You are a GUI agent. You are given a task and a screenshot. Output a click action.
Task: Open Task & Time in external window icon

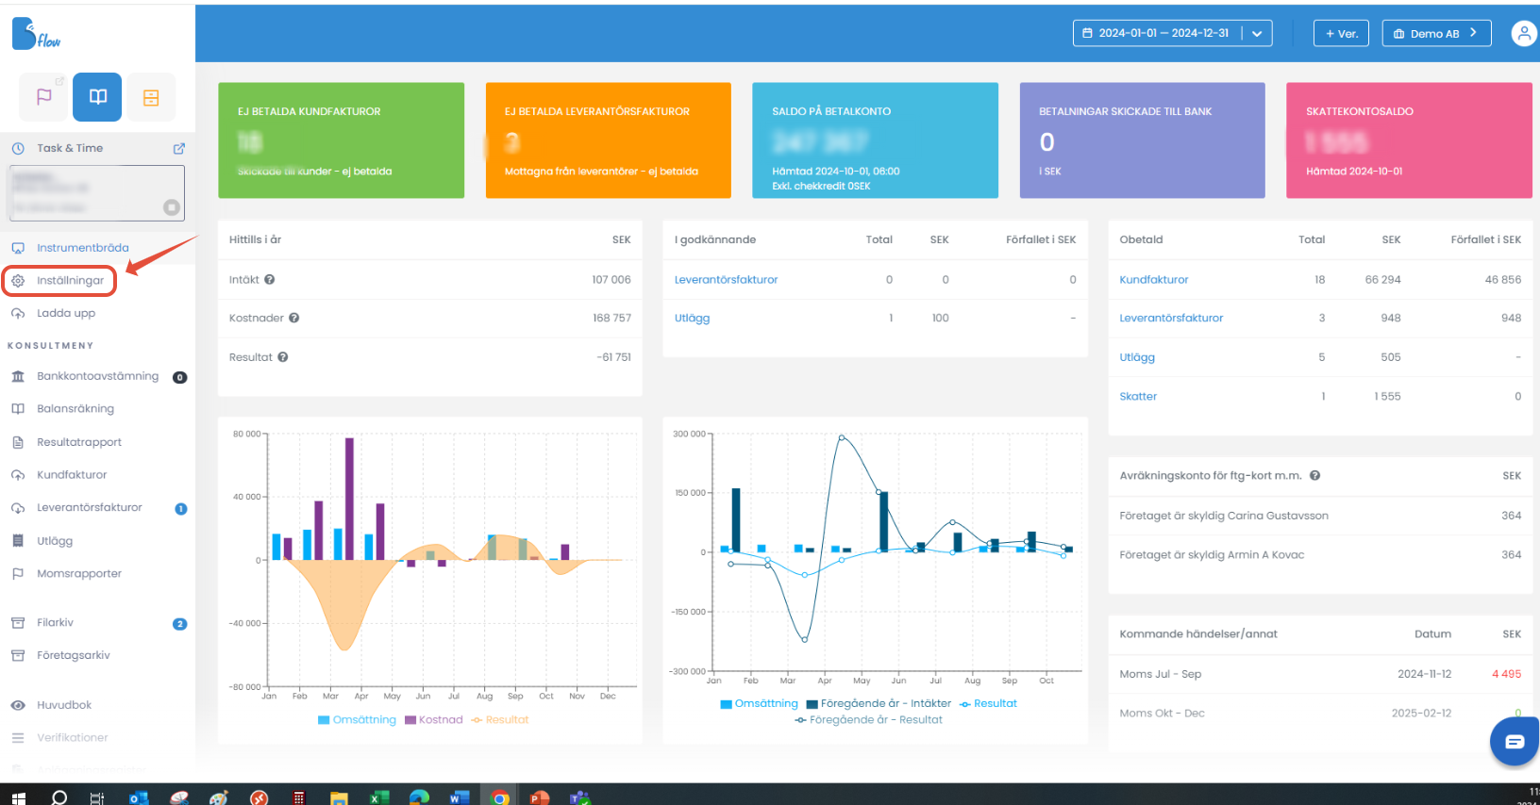click(x=179, y=148)
